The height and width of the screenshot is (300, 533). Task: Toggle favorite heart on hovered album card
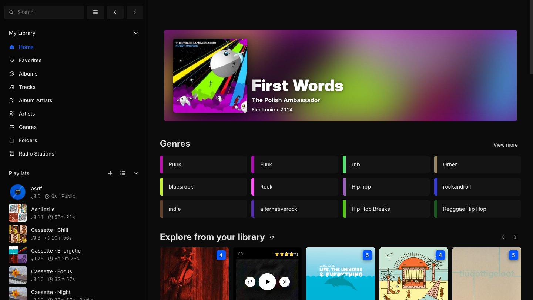pos(241,255)
